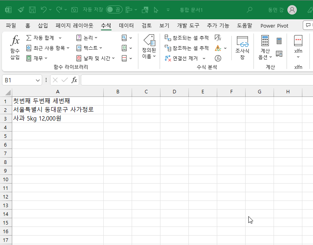313x245 pixels.
Task: Click the Calculate Now small calculator icon
Action: pos(279,41)
